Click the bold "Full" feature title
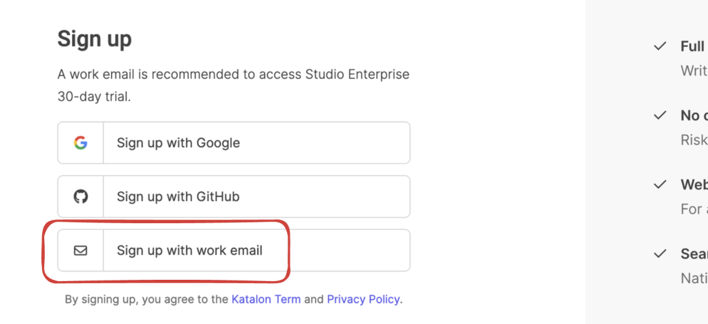The image size is (708, 324). click(692, 46)
